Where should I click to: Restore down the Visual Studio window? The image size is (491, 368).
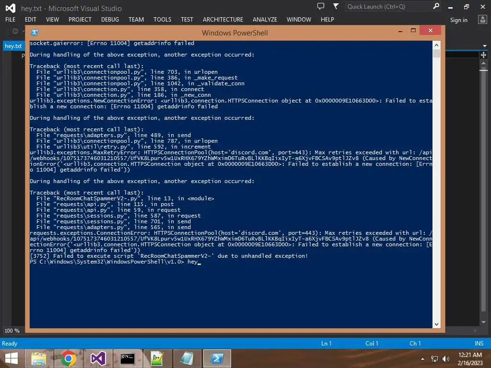coord(467,7)
